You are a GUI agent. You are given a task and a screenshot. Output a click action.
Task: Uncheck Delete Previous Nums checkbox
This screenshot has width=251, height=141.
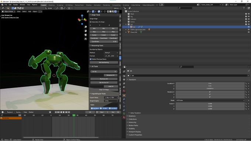(x=90, y=59)
